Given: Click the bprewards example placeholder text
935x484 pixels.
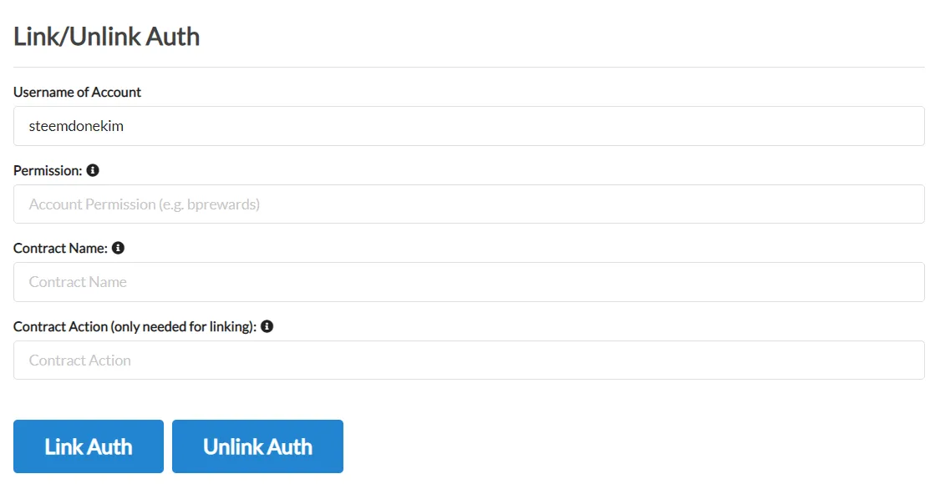Looking at the screenshot, I should point(221,204).
